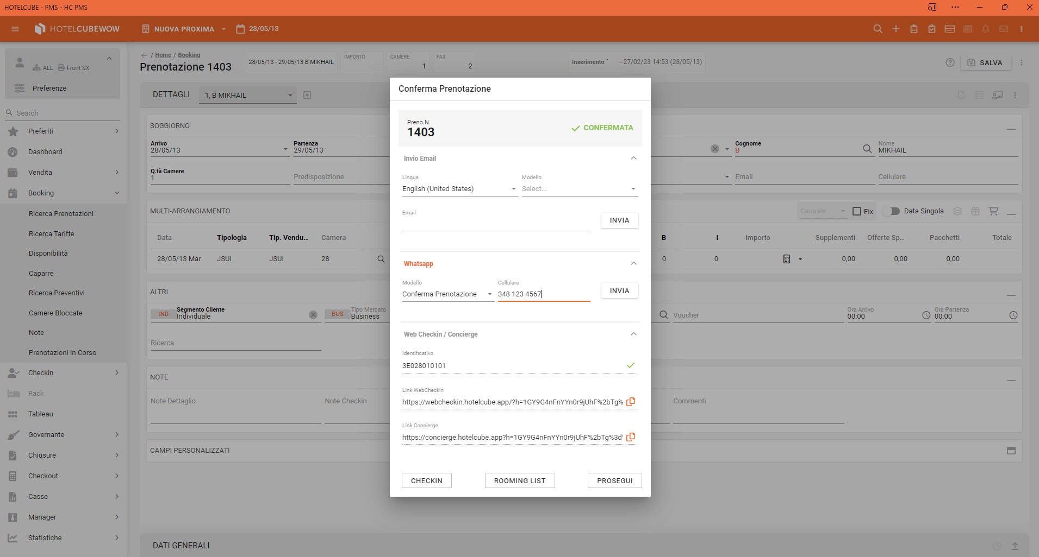Screen dimensions: 1039x557
Task: Click into the Email input field
Action: pyautogui.click(x=496, y=224)
